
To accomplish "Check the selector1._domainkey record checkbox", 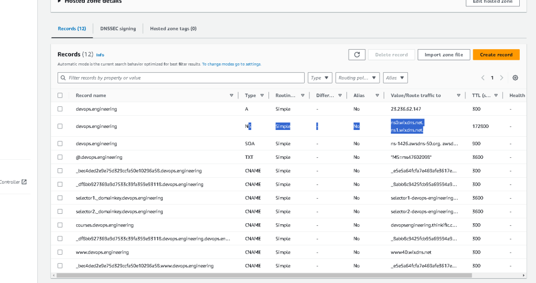I will [x=60, y=198].
